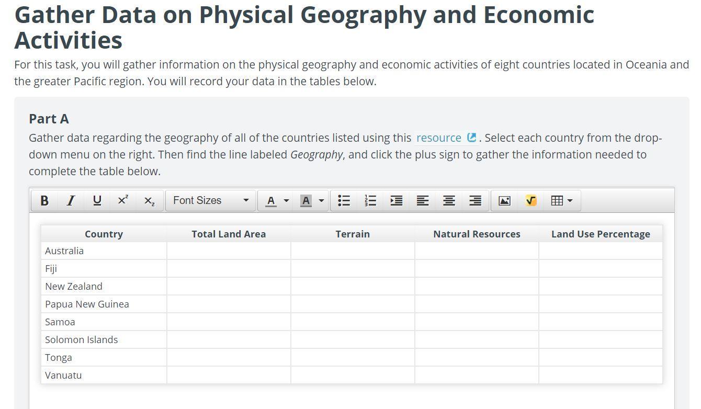Apply superscript formatting
Image resolution: width=701 pixels, height=409 pixels.
click(123, 201)
